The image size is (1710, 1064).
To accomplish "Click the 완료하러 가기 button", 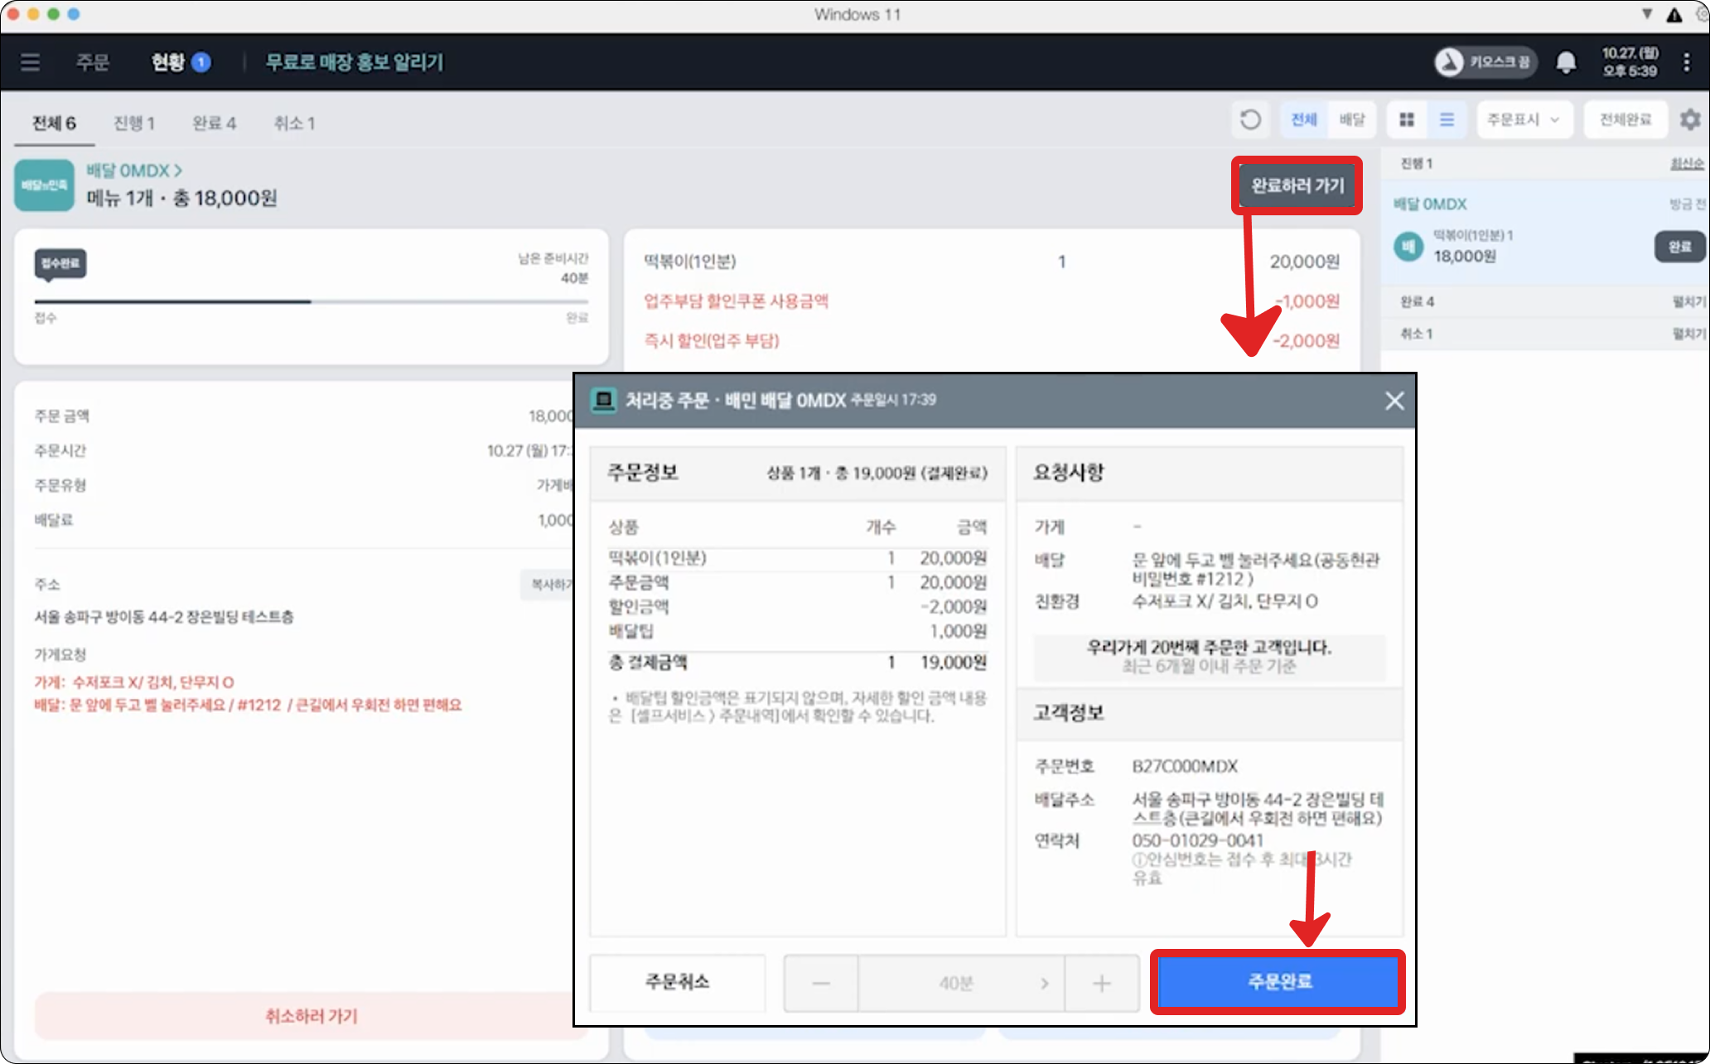I will (1297, 185).
